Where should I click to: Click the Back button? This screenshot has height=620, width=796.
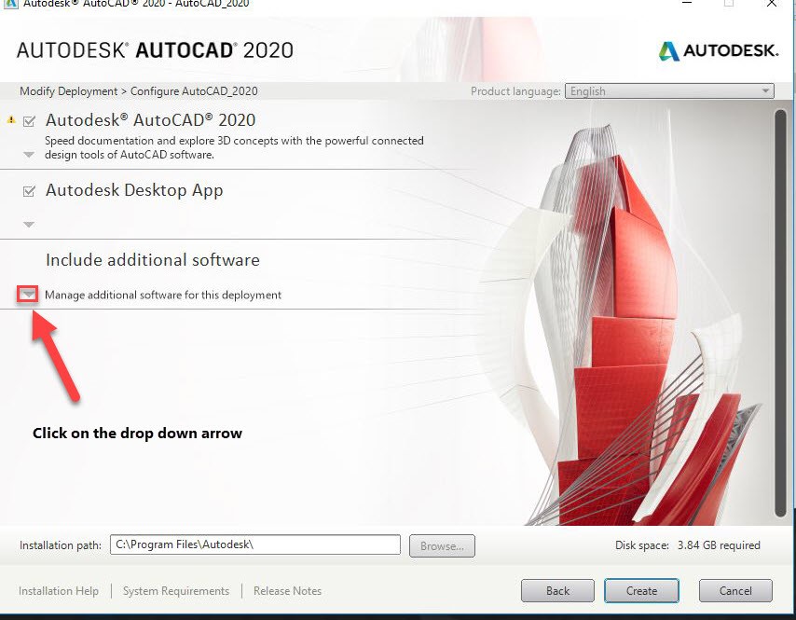557,591
